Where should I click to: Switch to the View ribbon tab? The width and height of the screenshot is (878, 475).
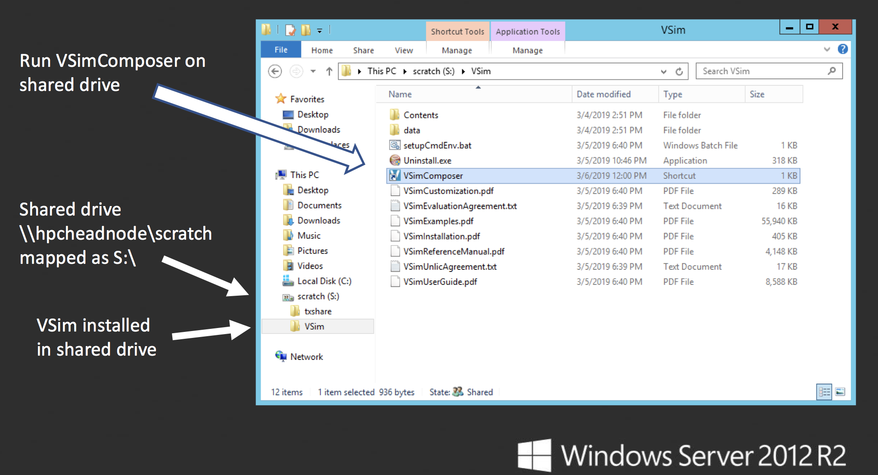point(404,50)
